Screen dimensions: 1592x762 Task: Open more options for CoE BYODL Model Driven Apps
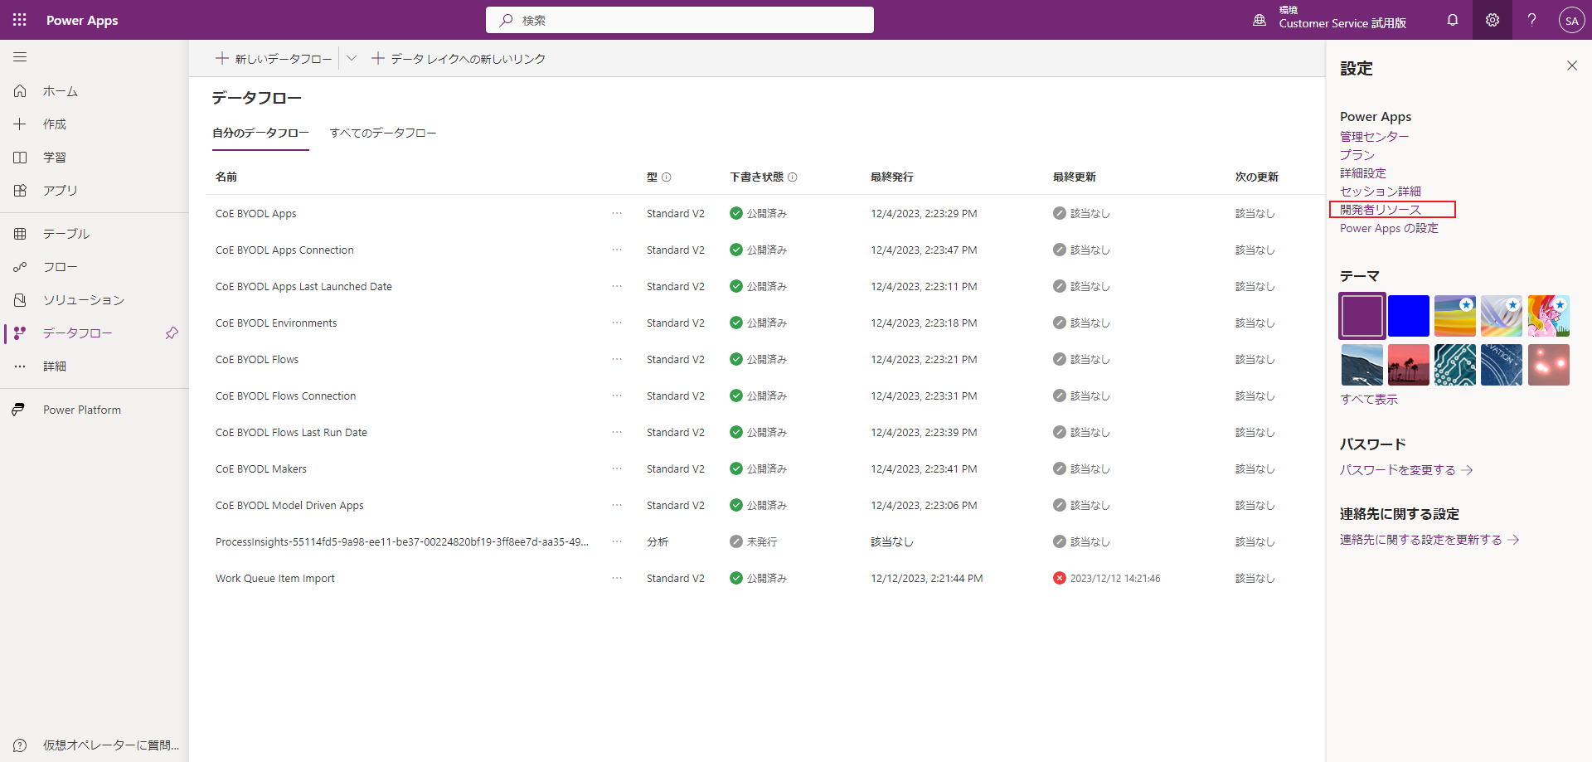[617, 505]
